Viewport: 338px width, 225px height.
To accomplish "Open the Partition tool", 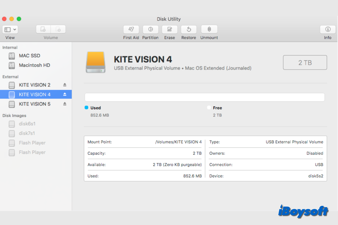I will (150, 30).
